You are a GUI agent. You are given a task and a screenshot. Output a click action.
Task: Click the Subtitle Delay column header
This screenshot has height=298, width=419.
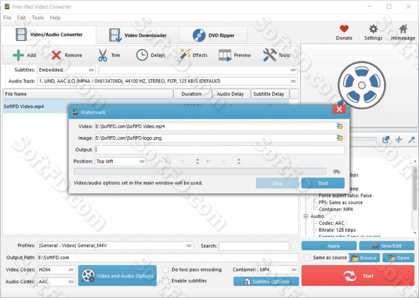(270, 94)
